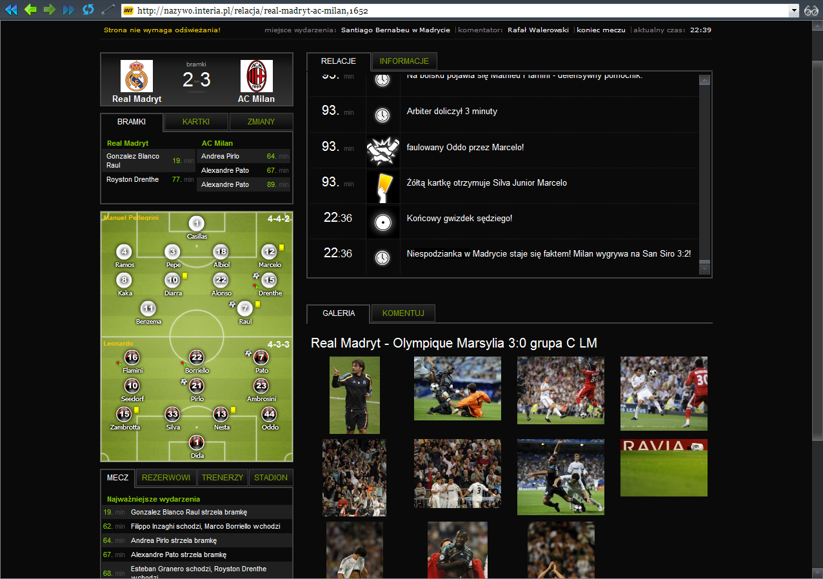This screenshot has height=579, width=823.
Task: Click the AC Milan club crest
Action: (257, 77)
